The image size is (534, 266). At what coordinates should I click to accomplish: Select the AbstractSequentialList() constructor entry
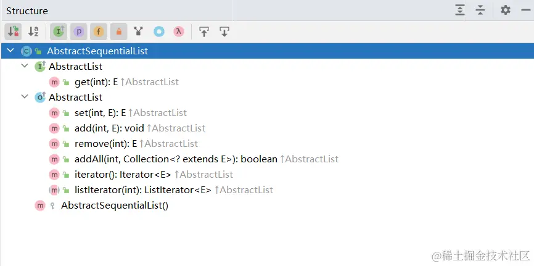click(x=114, y=206)
